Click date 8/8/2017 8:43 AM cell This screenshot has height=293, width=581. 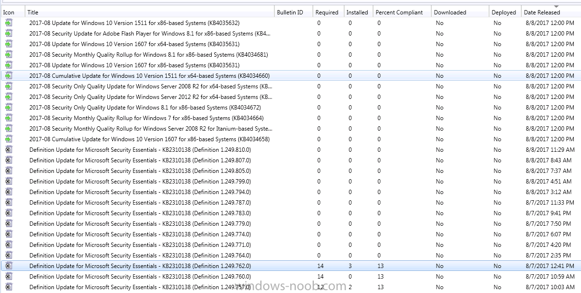click(548, 160)
